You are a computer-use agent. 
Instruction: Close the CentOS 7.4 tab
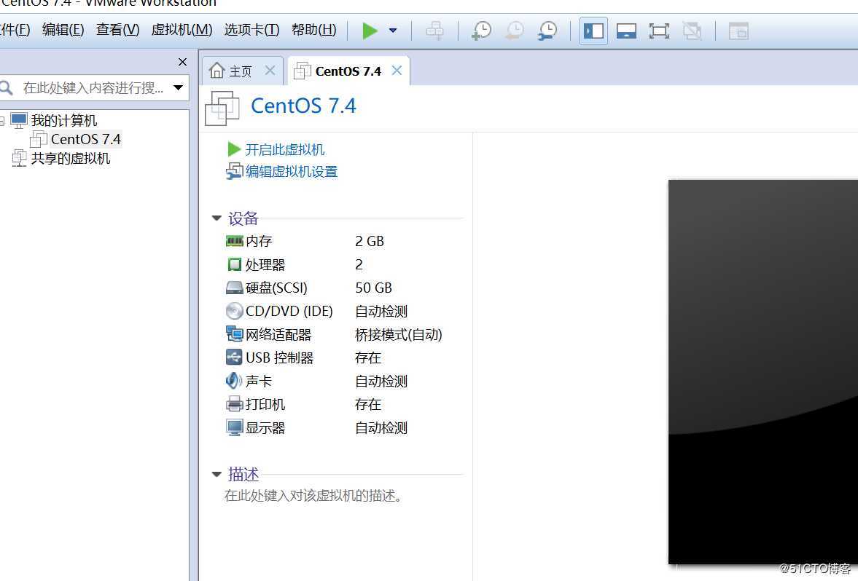coord(397,71)
